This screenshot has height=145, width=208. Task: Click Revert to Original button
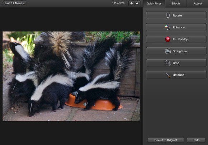(x=166, y=140)
